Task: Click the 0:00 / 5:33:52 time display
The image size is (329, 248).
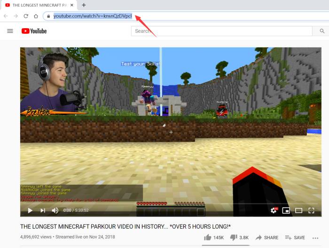Action: click(x=76, y=210)
